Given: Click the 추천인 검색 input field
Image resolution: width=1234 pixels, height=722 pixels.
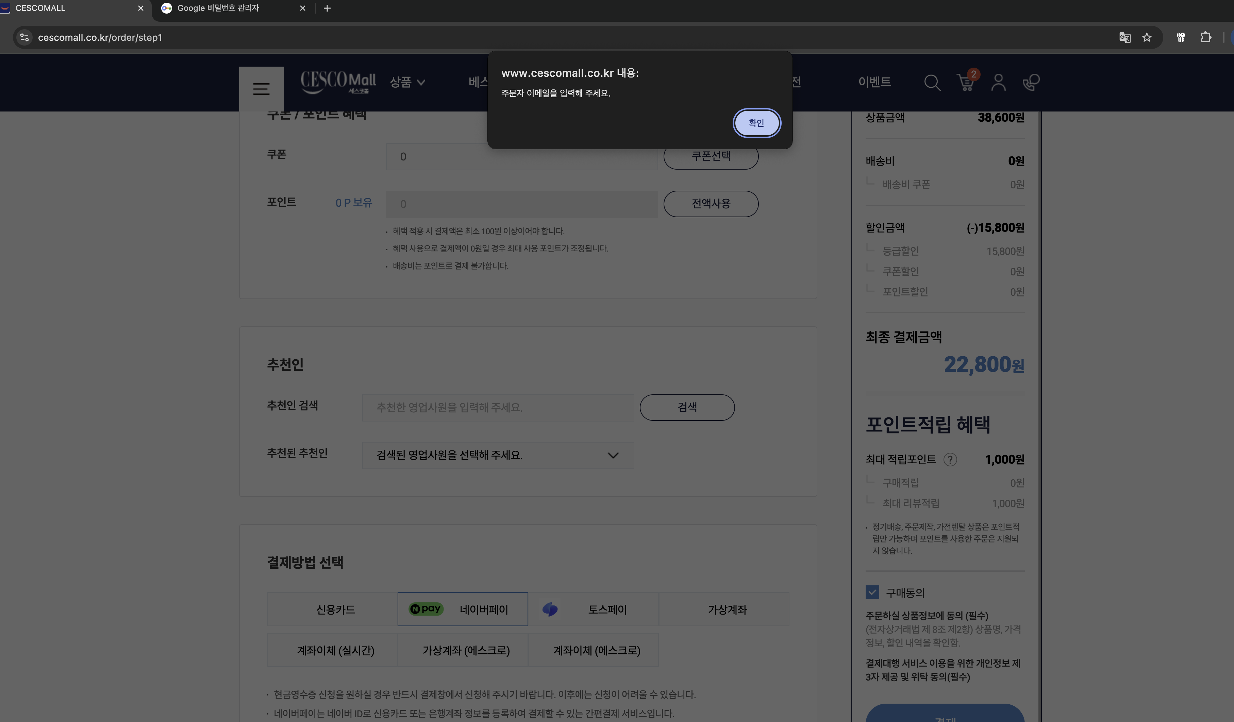Looking at the screenshot, I should pyautogui.click(x=498, y=407).
